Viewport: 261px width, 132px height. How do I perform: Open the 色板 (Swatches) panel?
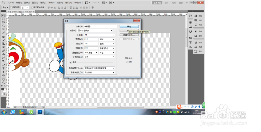pos(198,20)
